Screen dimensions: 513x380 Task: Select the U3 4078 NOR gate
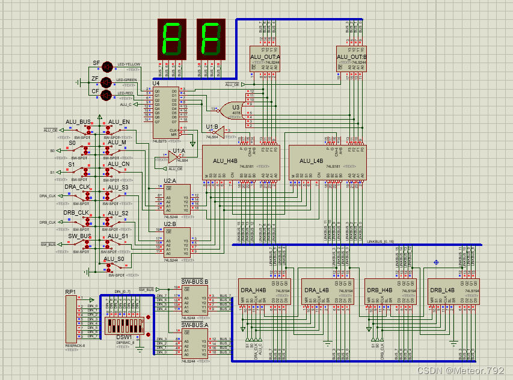(x=232, y=111)
